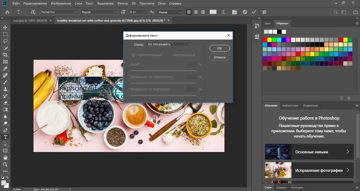This screenshot has width=360, height=191.
Task: Open the Слои menu
Action: point(78,3)
